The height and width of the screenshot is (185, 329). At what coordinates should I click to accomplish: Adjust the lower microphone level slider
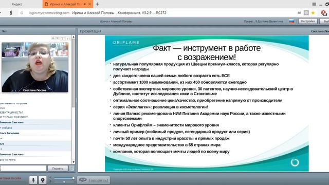(64, 181)
